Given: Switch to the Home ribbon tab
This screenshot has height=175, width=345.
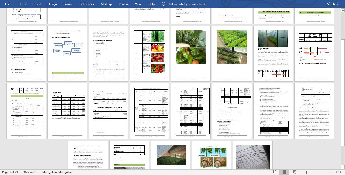Looking at the screenshot, I should pos(23,4).
